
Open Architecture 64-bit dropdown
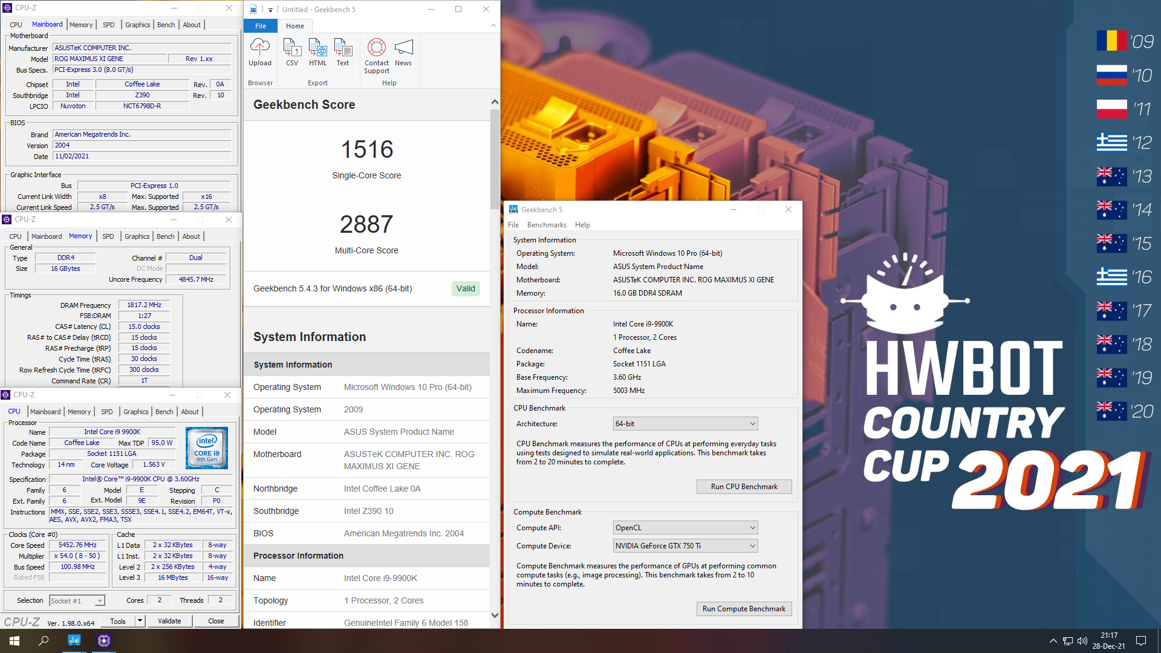685,424
